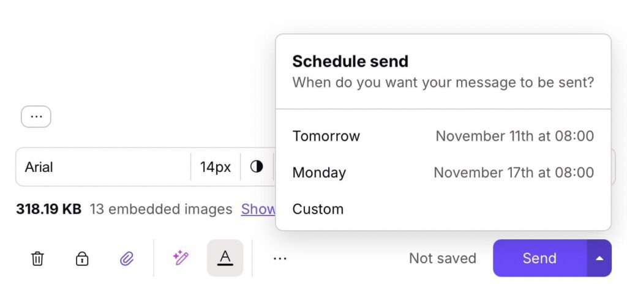Click the arrow next to Send
Viewport: 627px width, 287px height.
[599, 258]
